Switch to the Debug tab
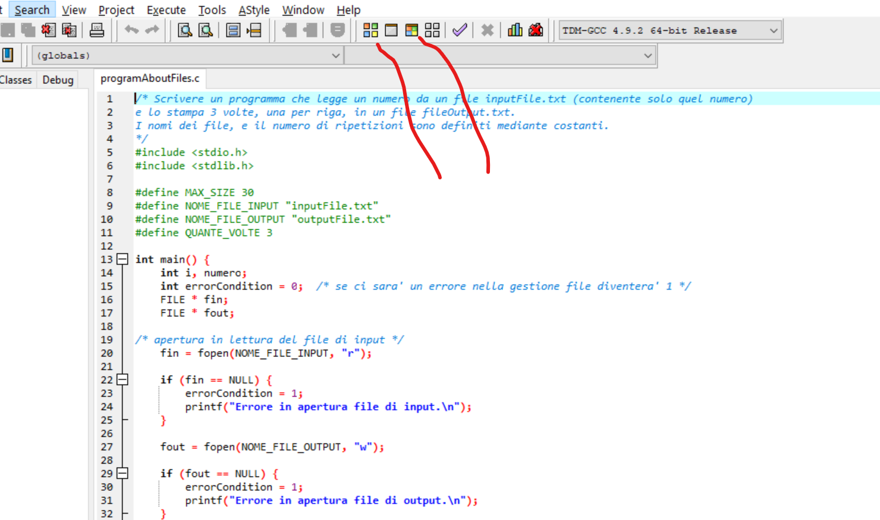Image resolution: width=880 pixels, height=520 pixels. click(58, 80)
